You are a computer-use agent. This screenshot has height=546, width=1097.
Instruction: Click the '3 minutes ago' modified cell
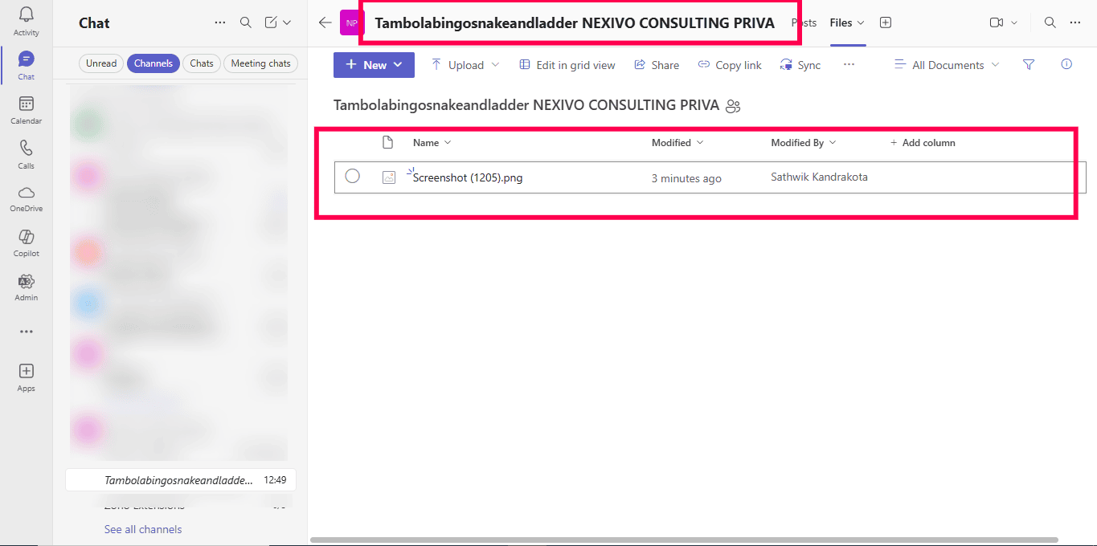tap(686, 178)
